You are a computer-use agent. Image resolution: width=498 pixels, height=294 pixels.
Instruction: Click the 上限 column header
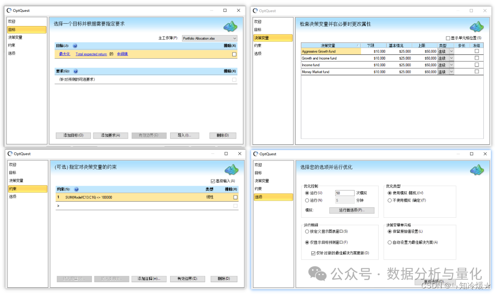[425, 46]
